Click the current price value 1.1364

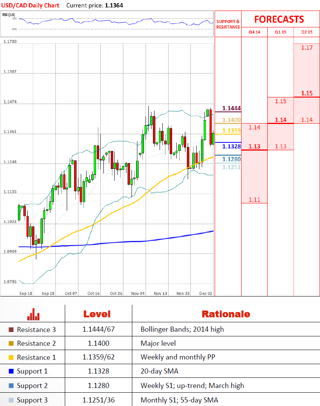point(114,5)
